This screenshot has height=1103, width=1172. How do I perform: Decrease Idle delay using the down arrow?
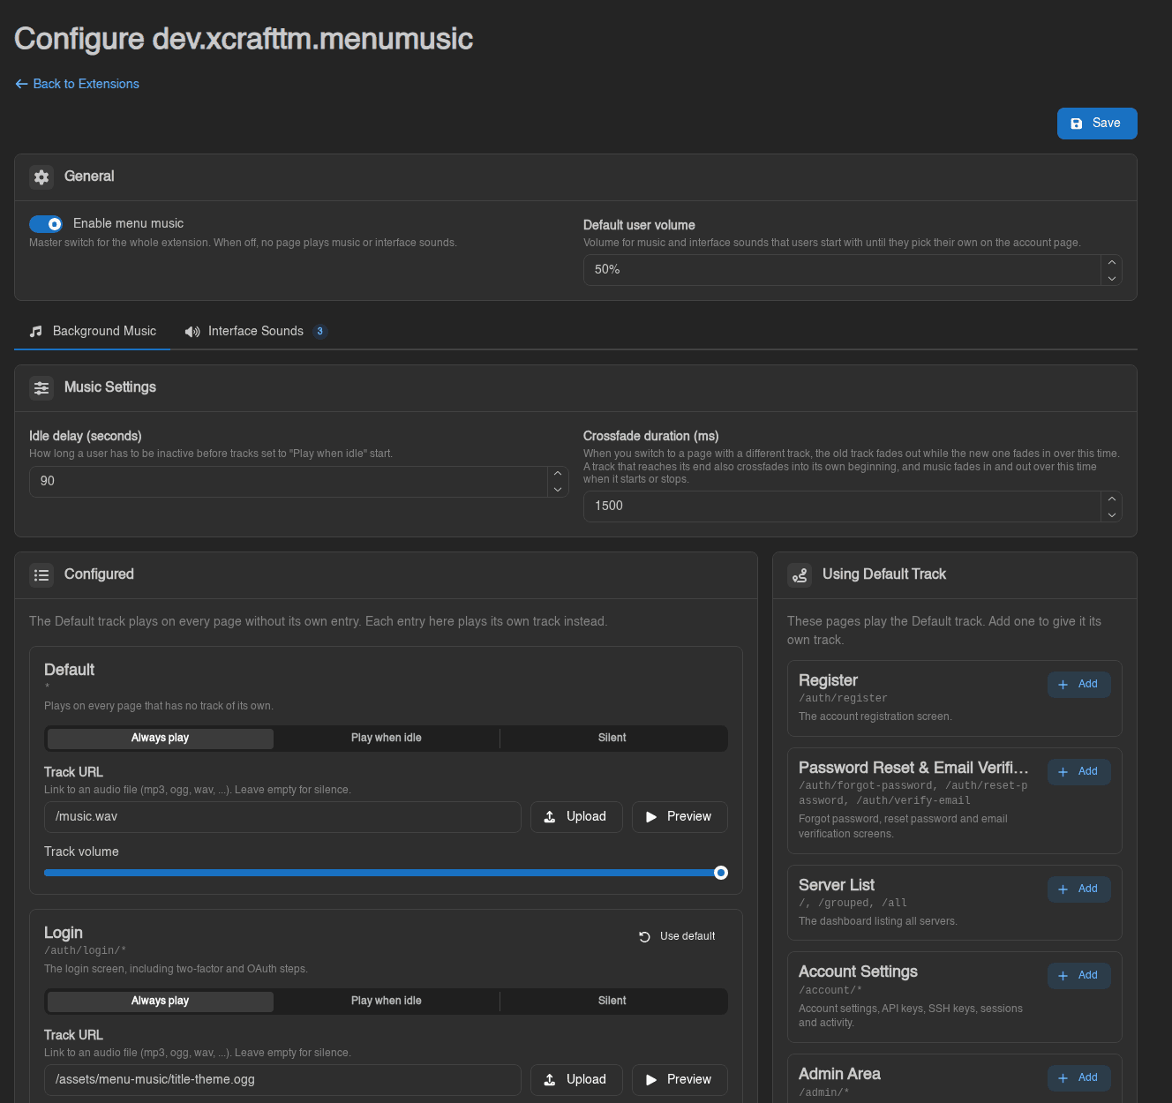coord(558,490)
